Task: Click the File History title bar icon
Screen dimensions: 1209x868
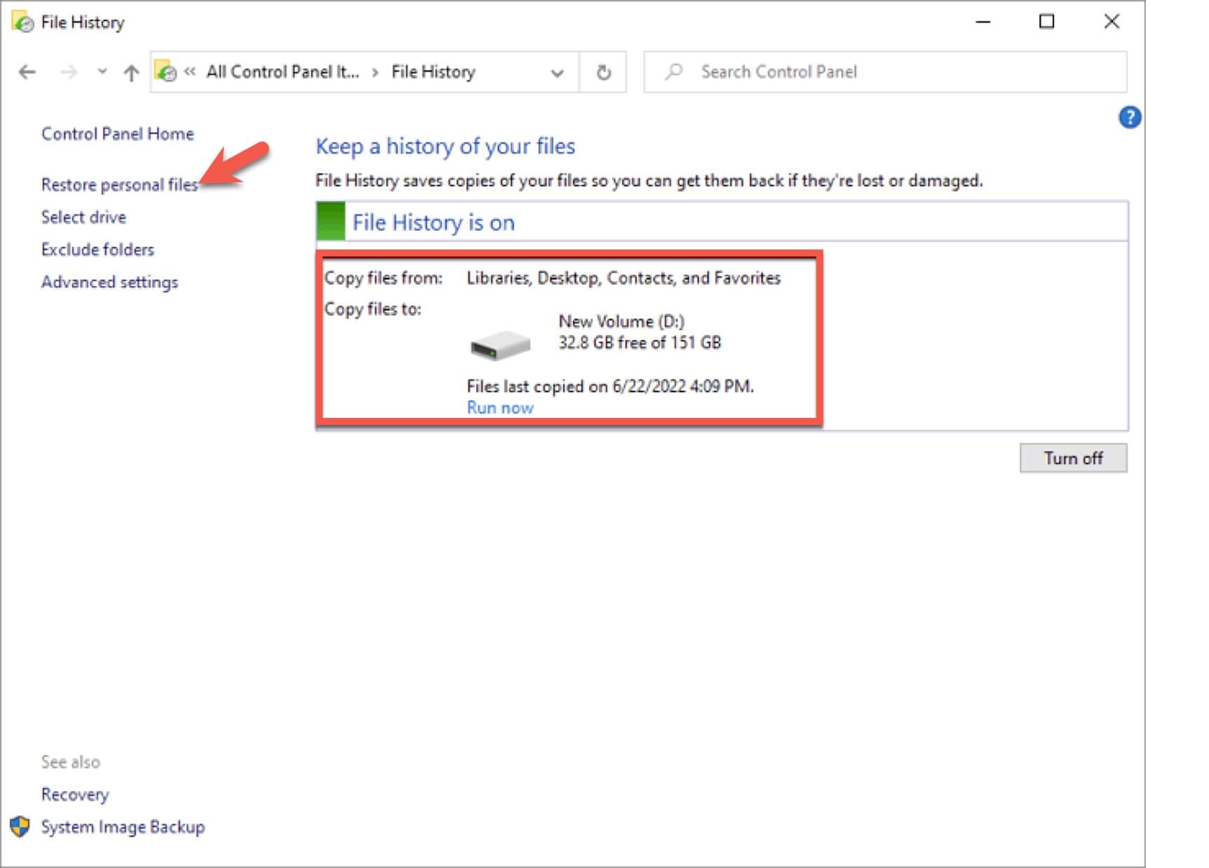Action: pos(22,22)
